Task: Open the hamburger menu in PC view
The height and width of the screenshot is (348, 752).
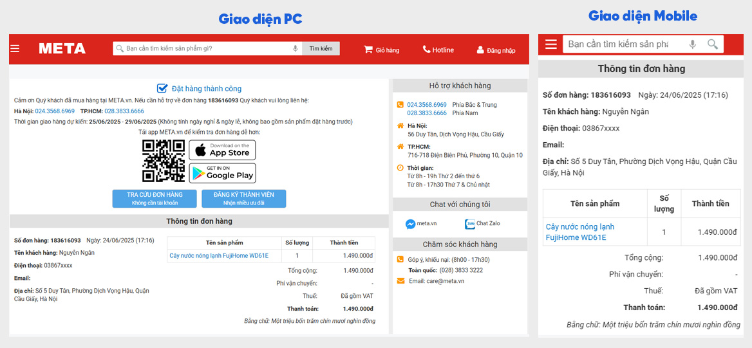Action: [x=15, y=48]
